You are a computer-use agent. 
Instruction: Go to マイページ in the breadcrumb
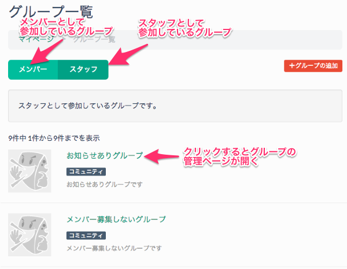tap(36, 39)
